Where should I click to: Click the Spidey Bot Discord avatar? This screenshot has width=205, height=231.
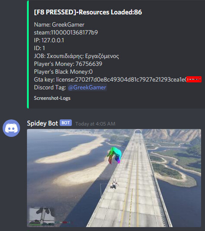tap(11, 128)
